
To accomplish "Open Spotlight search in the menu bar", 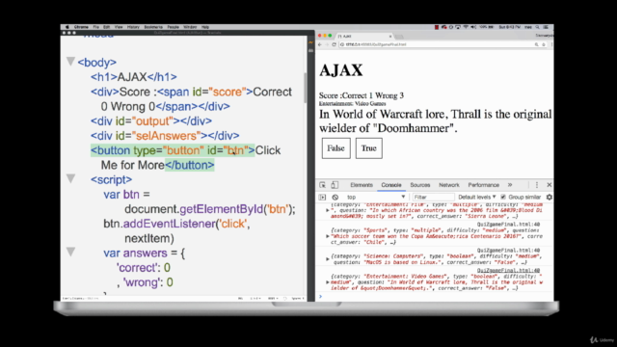I will (x=537, y=27).
